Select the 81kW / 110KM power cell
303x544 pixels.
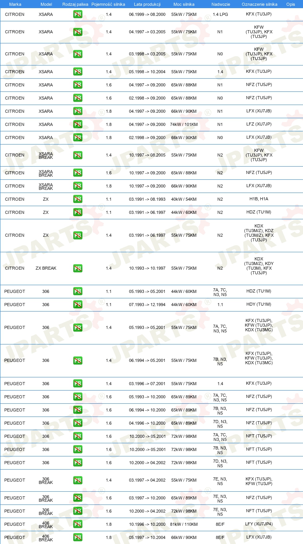[x=184, y=524]
